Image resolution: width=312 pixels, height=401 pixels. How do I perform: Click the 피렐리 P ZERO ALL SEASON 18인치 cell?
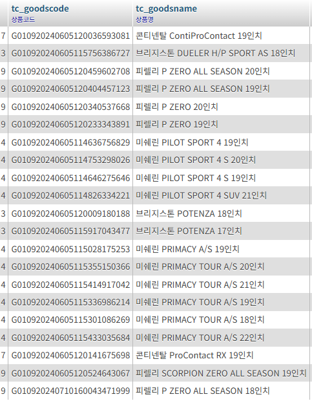click(221, 391)
